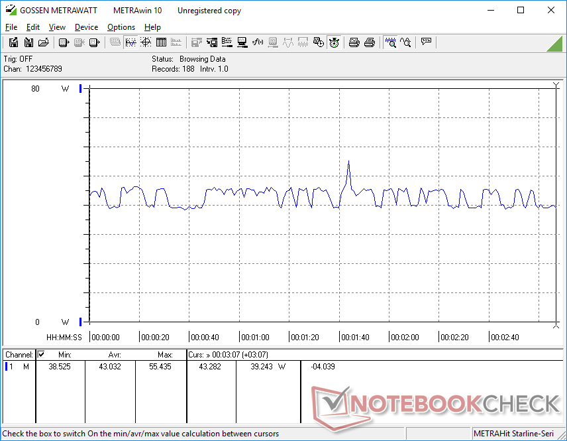Click the greyed oscilloscope waveform icon
The image size is (567, 441).
click(288, 42)
